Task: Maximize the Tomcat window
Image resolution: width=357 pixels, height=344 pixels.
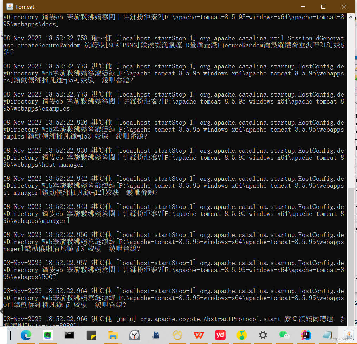Action: tap(323, 7)
